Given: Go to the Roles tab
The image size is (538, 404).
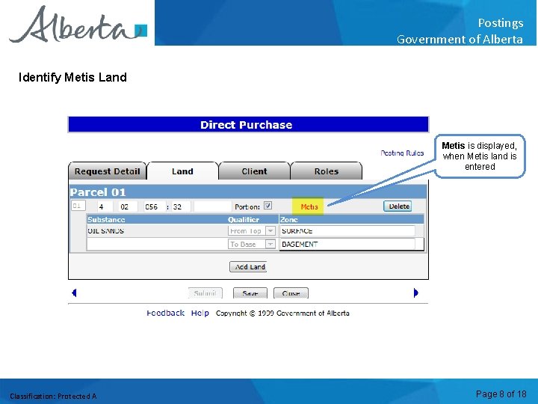Looking at the screenshot, I should pos(327,171).
